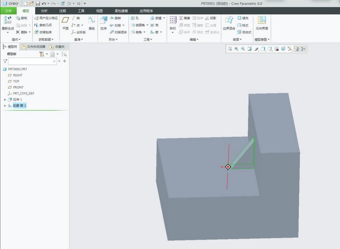Screen dimensions: 340x249
Task: Open the 文件夹浏览器 tab
Action: 33,47
